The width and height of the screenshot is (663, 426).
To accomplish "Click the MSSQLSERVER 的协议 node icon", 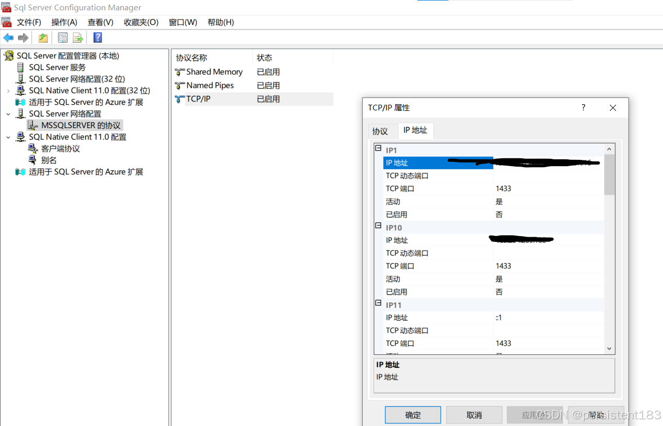I will click(33, 125).
